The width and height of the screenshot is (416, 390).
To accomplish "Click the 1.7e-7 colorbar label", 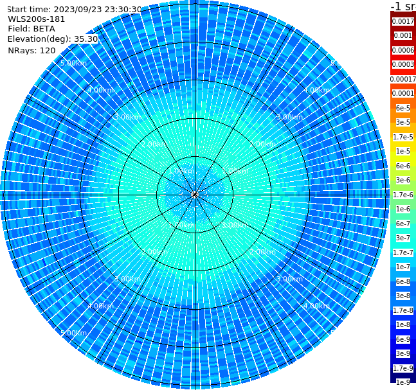I will 403,253.
